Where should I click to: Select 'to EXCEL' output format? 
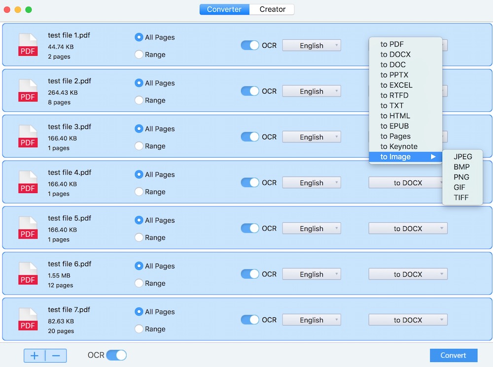(396, 85)
